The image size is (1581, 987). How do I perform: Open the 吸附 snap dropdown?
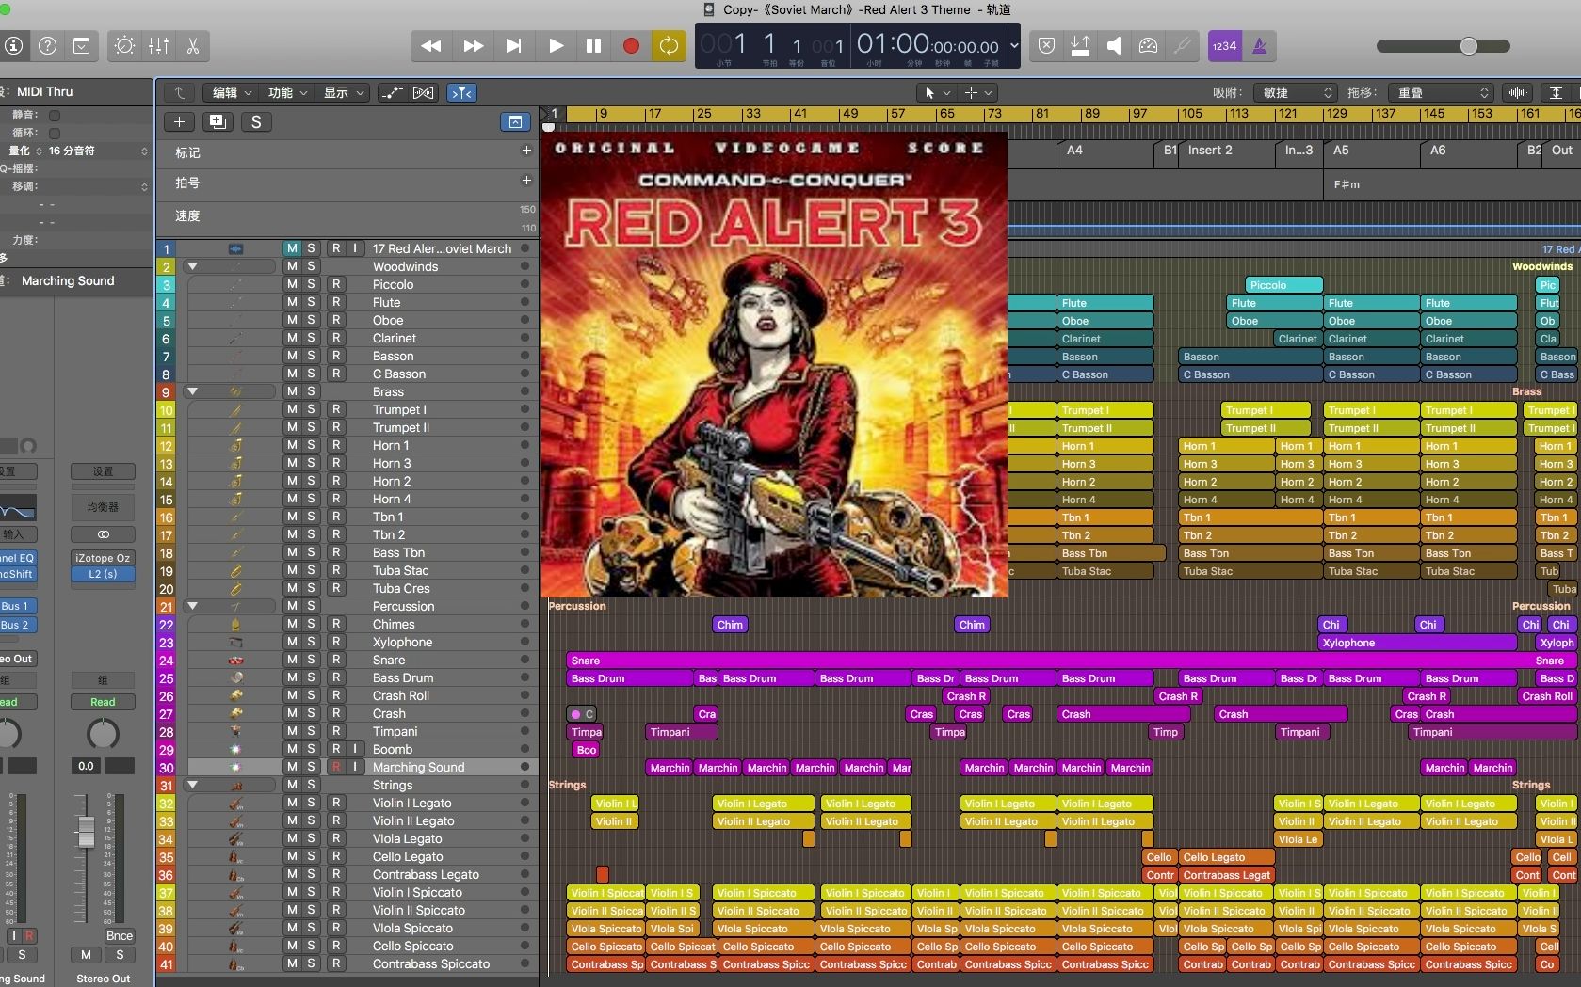tap(1298, 92)
